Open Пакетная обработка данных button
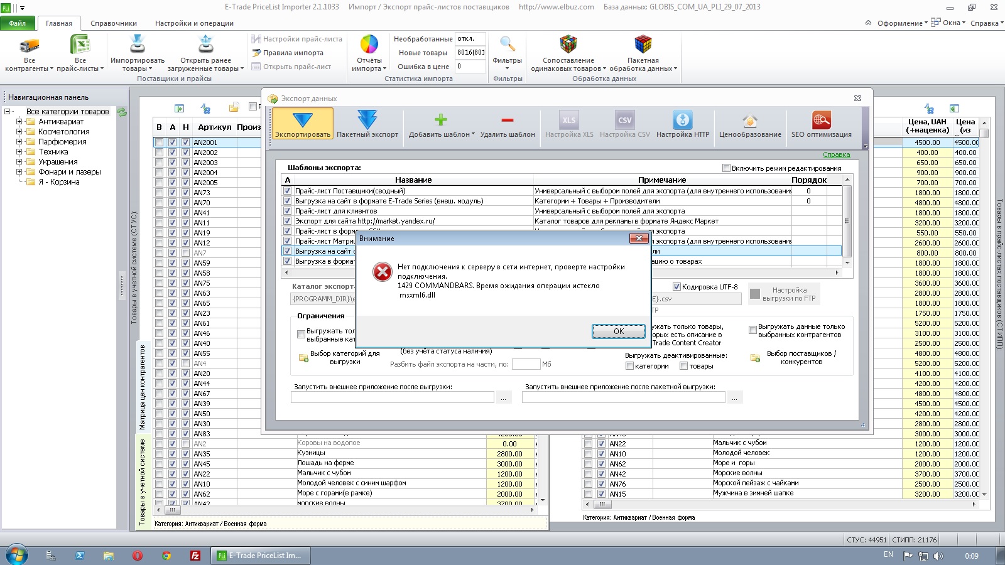Image resolution: width=1005 pixels, height=565 pixels. [x=643, y=54]
